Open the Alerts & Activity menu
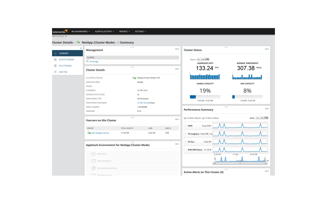The width and height of the screenshot is (327, 204). pos(104,31)
